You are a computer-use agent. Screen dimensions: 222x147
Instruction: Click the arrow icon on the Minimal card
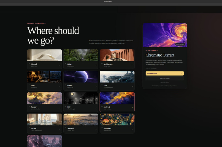tap(59, 65)
